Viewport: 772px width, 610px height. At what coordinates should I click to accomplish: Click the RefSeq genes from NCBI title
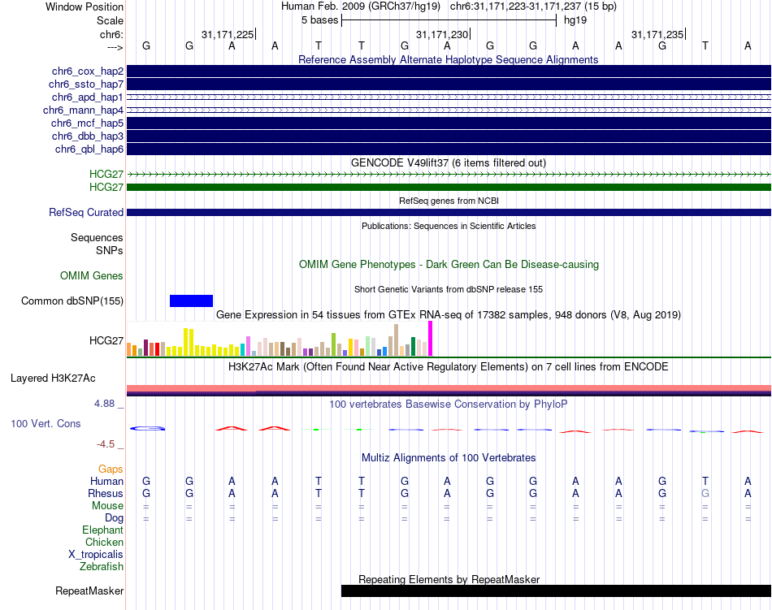[449, 201]
